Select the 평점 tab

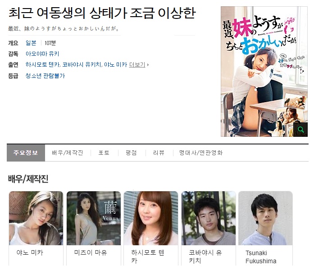pyautogui.click(x=131, y=153)
